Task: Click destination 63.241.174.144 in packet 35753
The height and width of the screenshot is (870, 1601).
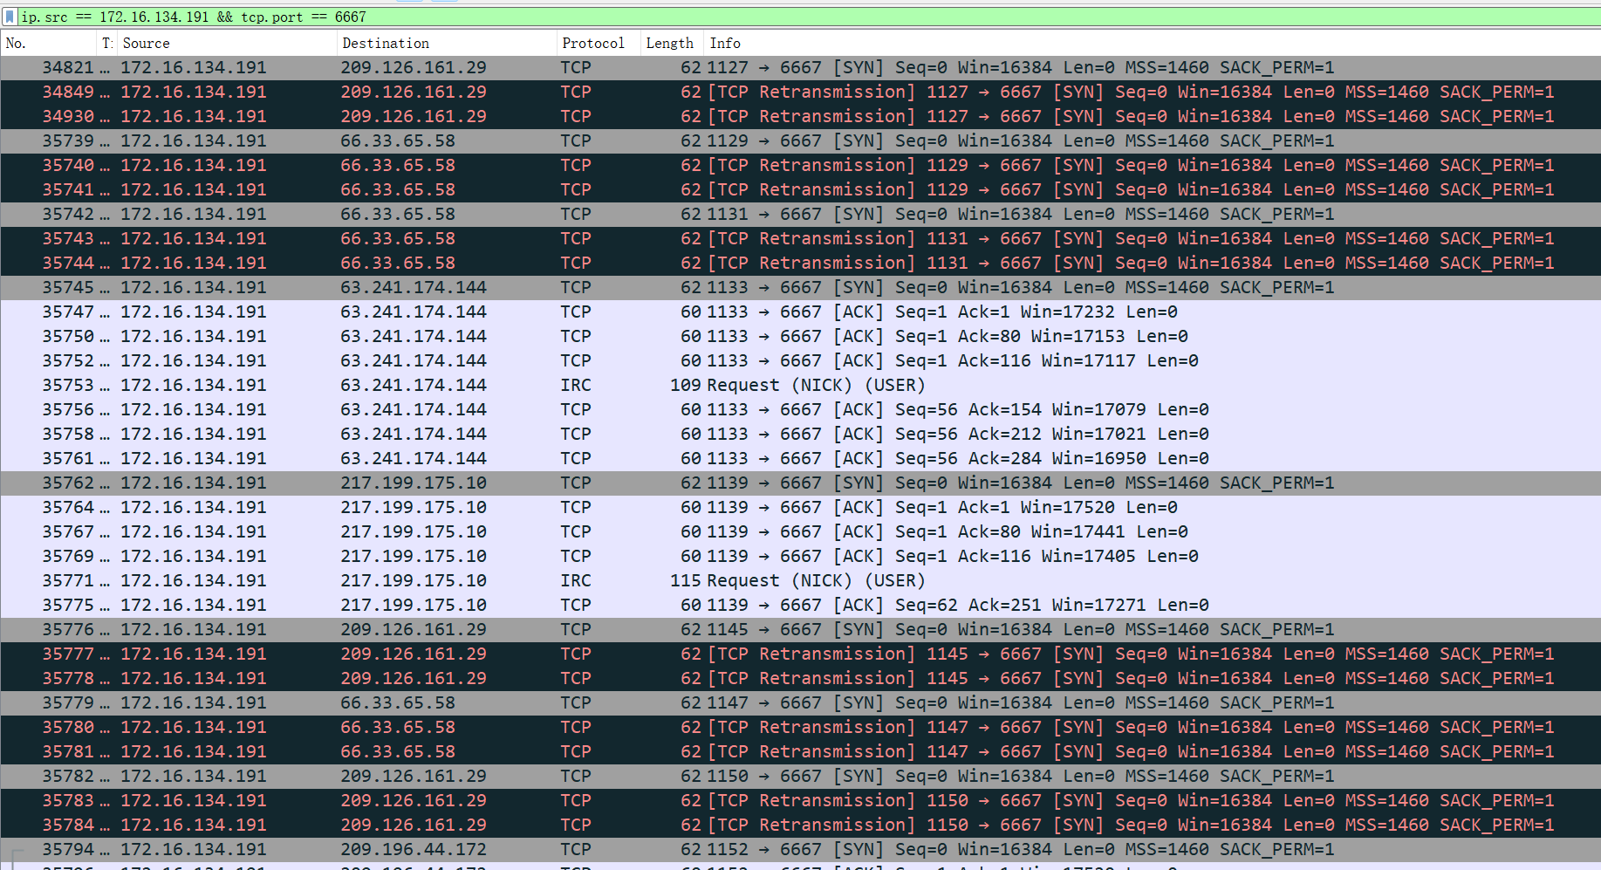Action: pos(414,385)
